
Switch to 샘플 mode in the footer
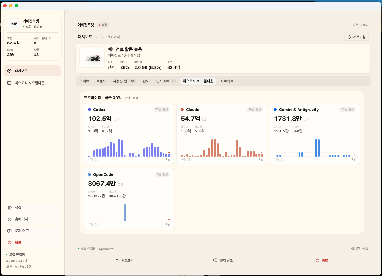[x=365, y=249]
